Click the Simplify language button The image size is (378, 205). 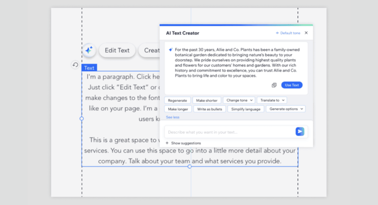click(x=245, y=109)
